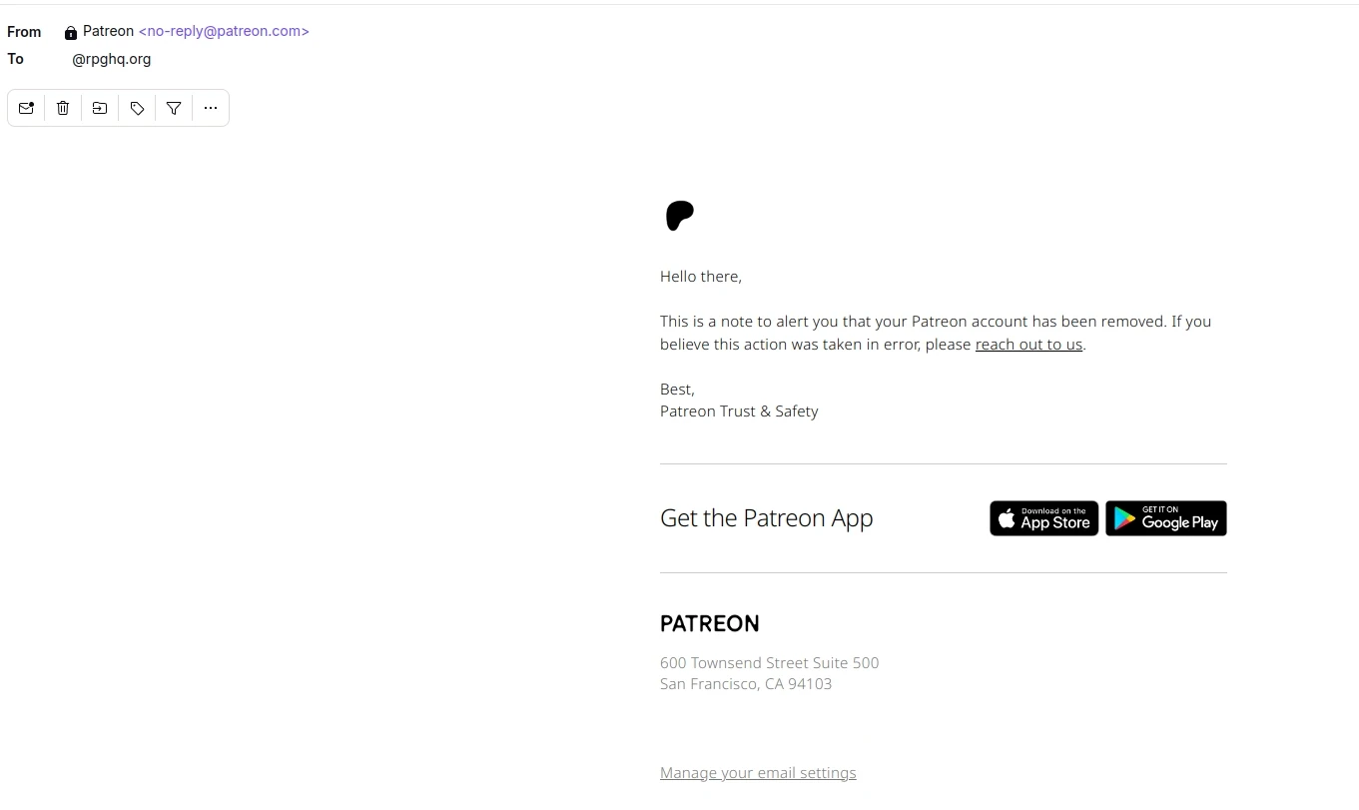Image resolution: width=1359 pixels, height=810 pixels.
Task: Open the label tag menu
Action: point(137,108)
